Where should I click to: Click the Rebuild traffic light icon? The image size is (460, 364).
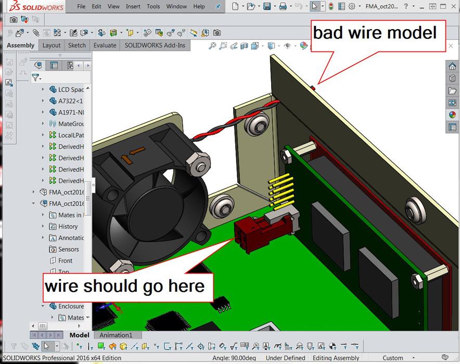331,6
